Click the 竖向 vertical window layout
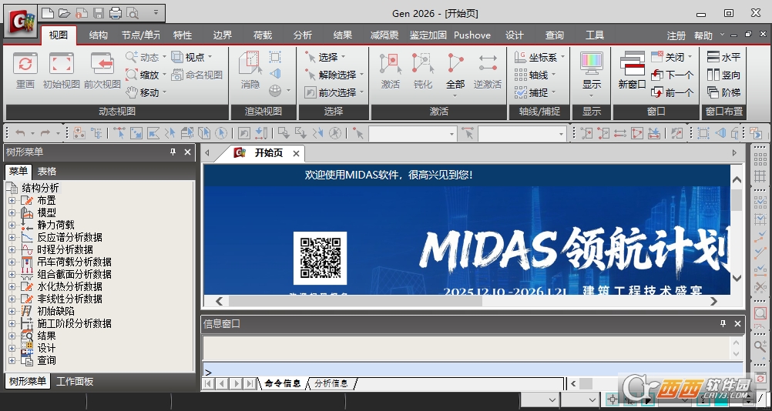This screenshot has height=411, width=772. [723, 75]
